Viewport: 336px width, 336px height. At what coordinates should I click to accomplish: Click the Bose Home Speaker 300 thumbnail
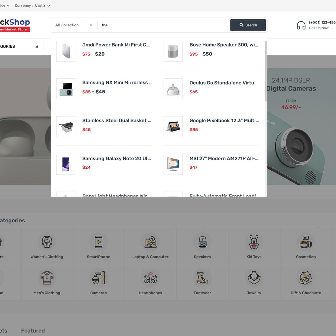pos(173,51)
